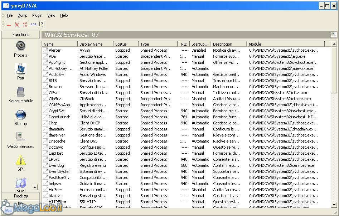The image size is (339, 216).
Task: Click the clipsrv.exe module path cell
Action: [x=280, y=99]
